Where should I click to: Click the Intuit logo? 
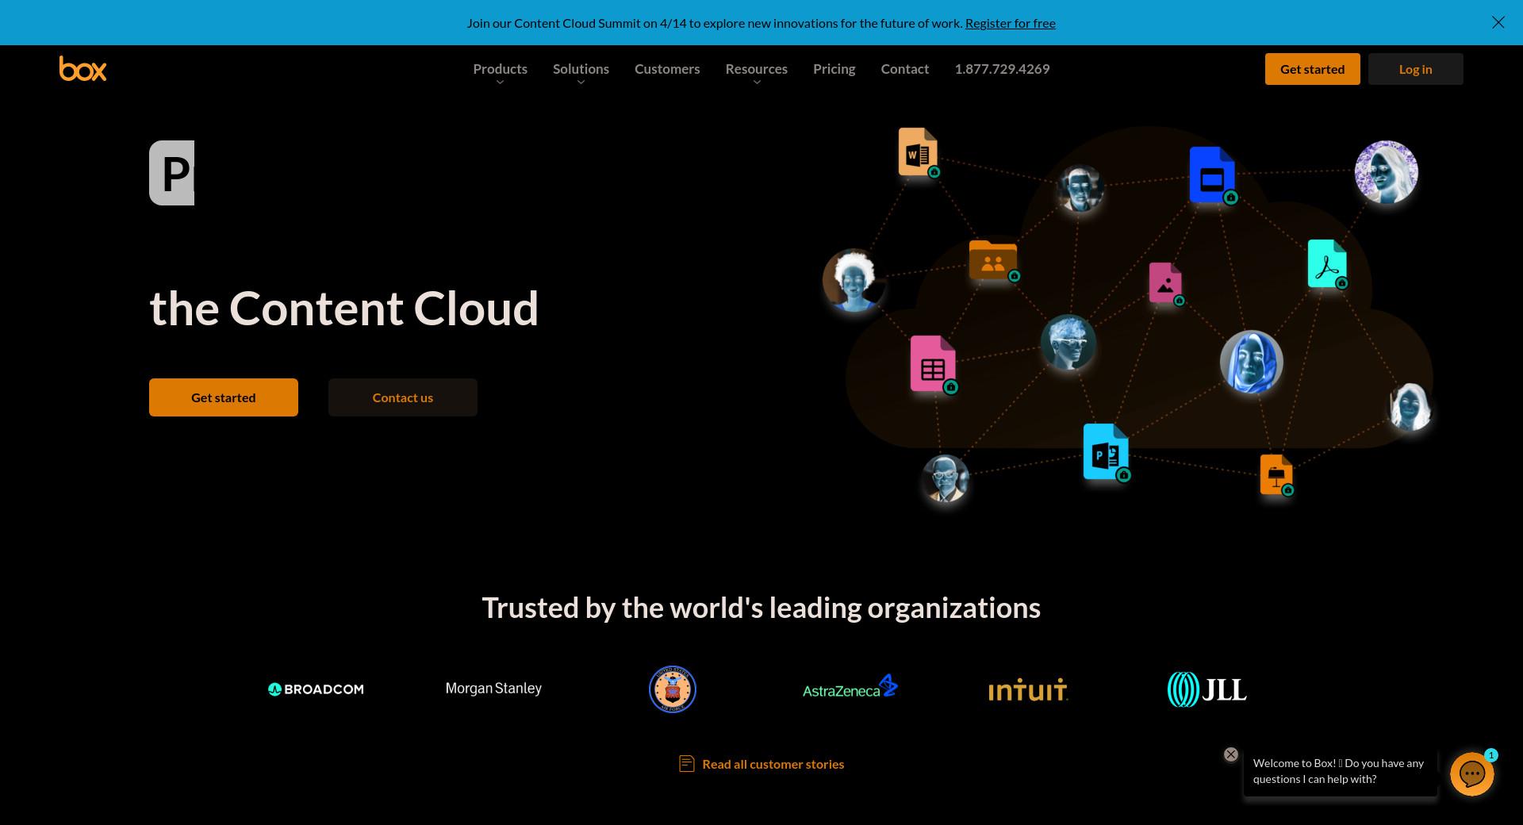pyautogui.click(x=1028, y=690)
